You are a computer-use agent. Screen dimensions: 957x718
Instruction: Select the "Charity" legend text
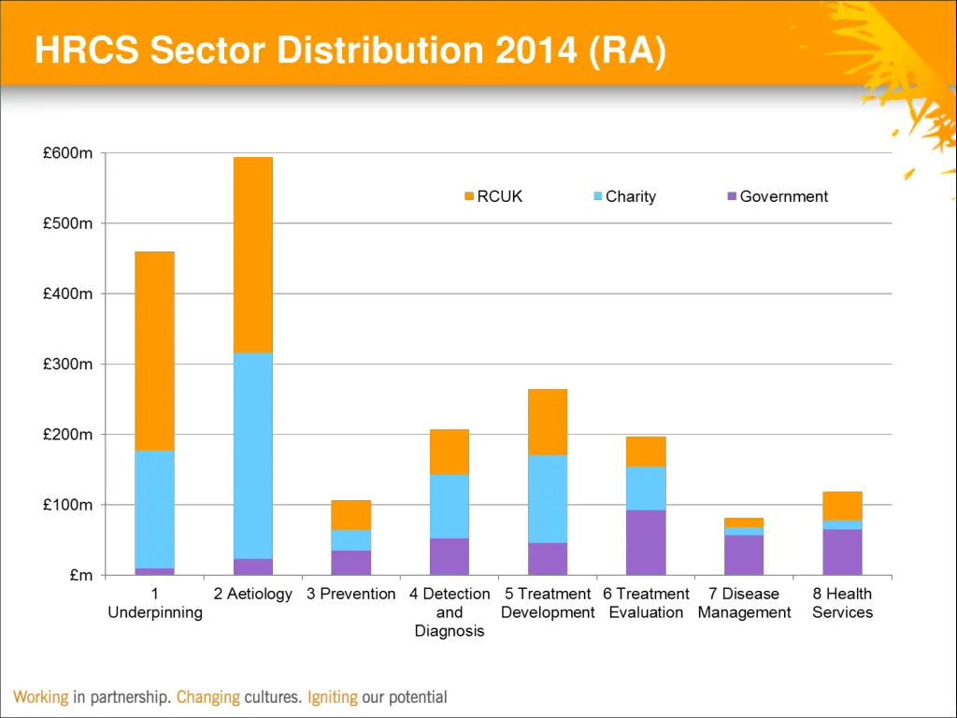pos(631,197)
